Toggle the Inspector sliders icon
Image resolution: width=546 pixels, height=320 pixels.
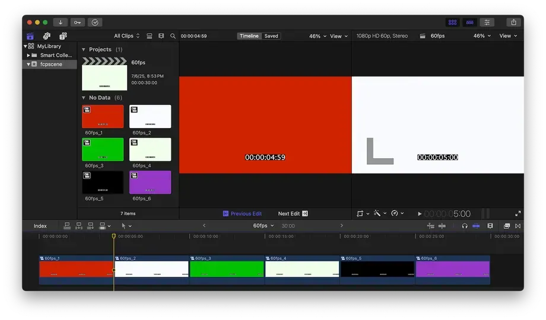487,23
